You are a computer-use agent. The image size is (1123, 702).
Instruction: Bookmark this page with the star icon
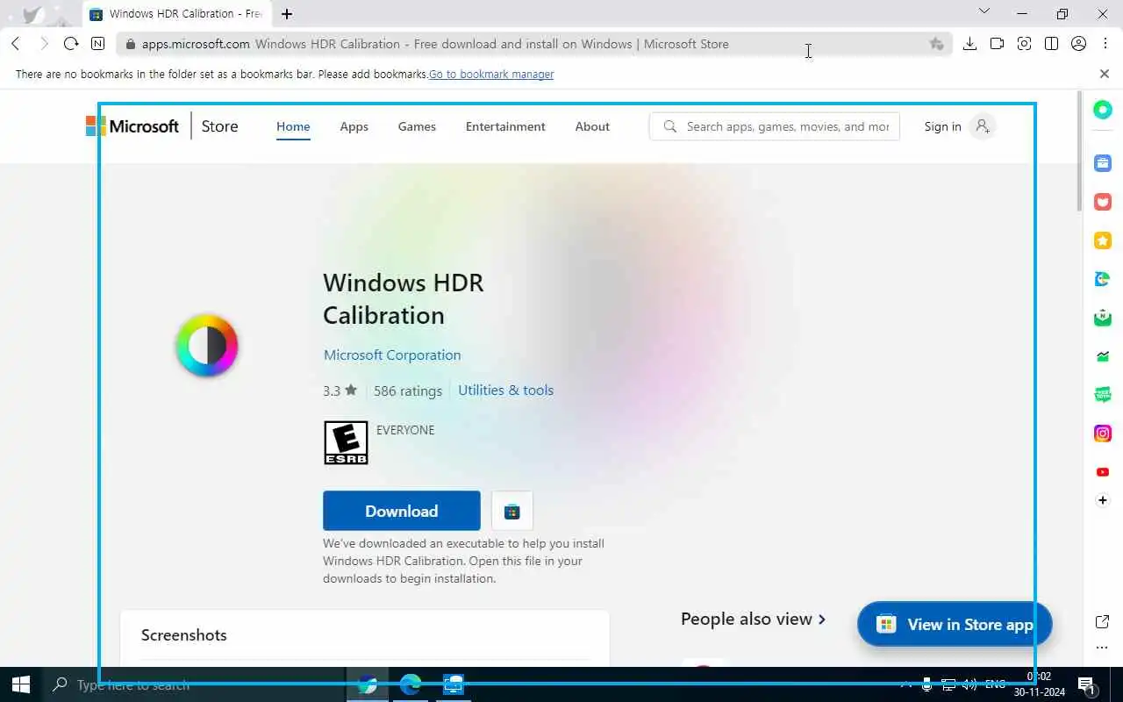click(936, 44)
